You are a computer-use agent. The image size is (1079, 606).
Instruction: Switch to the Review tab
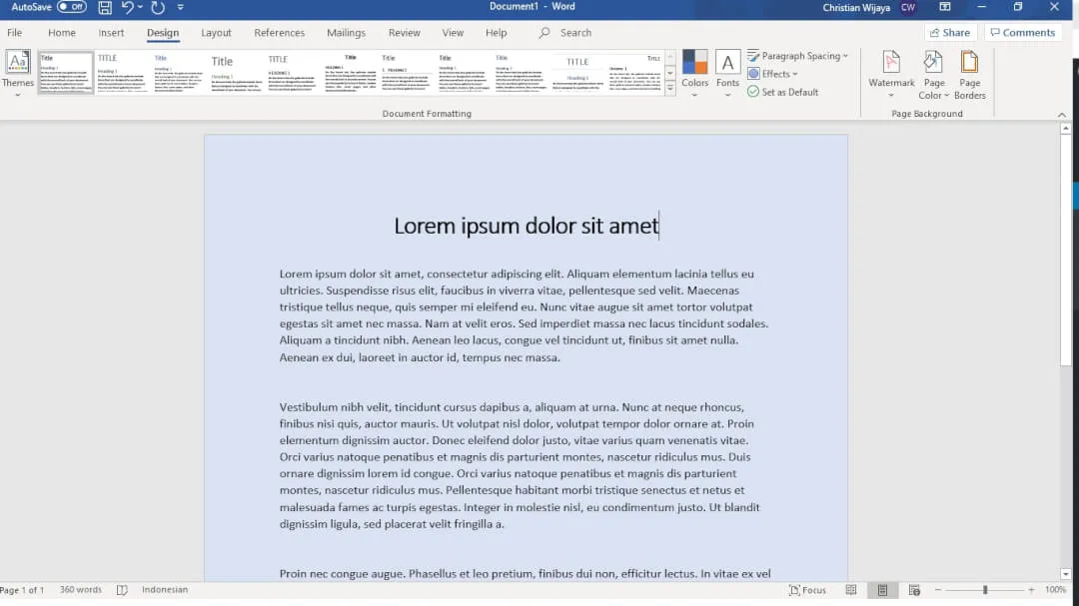404,32
